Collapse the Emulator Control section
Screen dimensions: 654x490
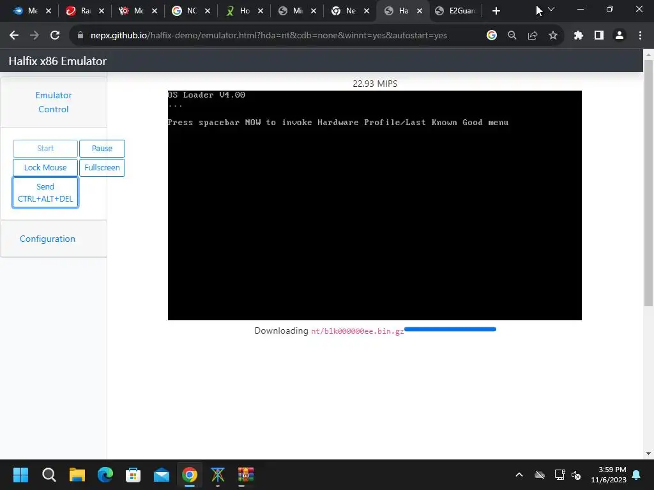[x=54, y=102]
